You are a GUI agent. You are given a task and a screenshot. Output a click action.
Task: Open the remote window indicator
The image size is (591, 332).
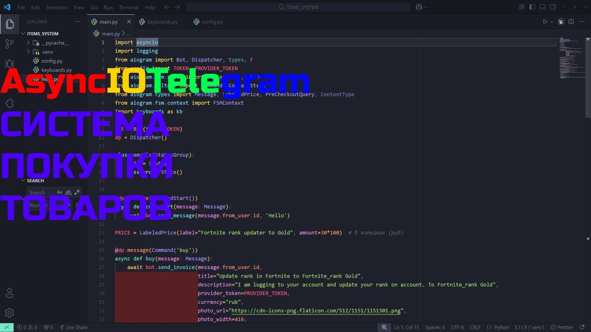(x=6, y=327)
